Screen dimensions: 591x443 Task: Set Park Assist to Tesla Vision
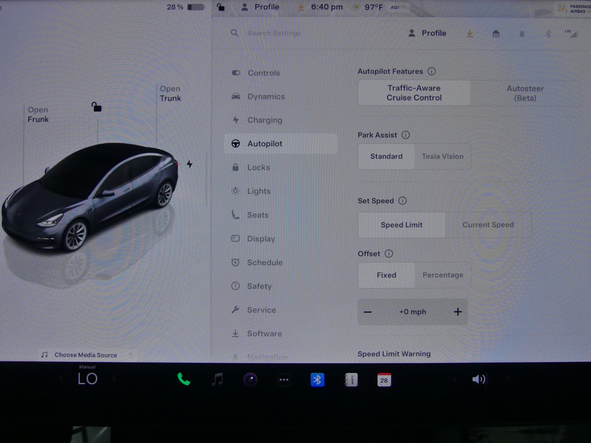(x=442, y=156)
